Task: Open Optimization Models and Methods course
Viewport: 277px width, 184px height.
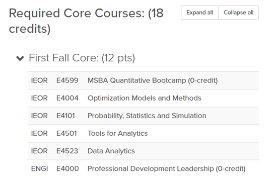Action: pos(143,98)
